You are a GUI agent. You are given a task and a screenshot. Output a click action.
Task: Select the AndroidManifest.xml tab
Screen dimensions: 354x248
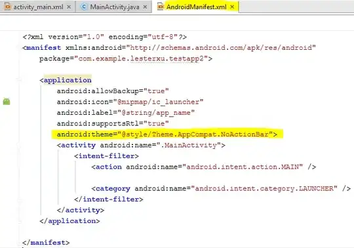196,7
